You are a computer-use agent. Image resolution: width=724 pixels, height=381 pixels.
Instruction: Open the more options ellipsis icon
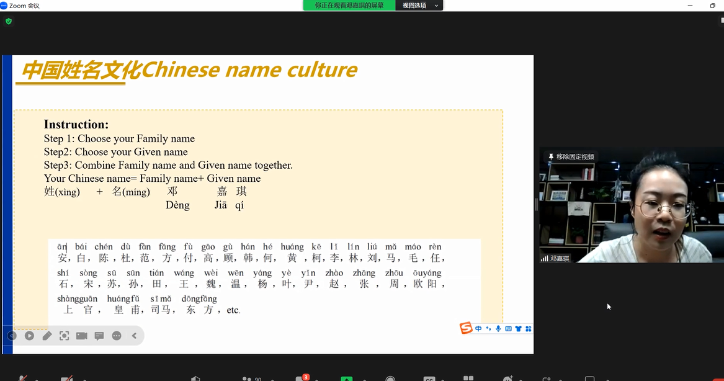[117, 336]
